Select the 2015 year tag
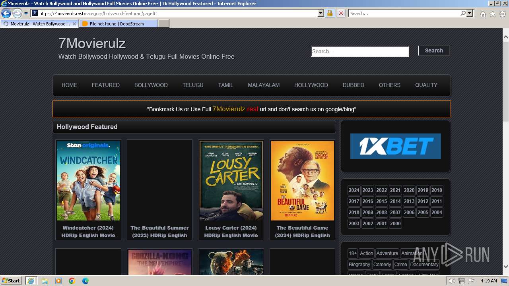 point(381,201)
